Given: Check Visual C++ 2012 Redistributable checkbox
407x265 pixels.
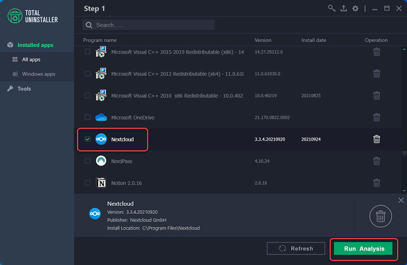Looking at the screenshot, I should (88, 74).
